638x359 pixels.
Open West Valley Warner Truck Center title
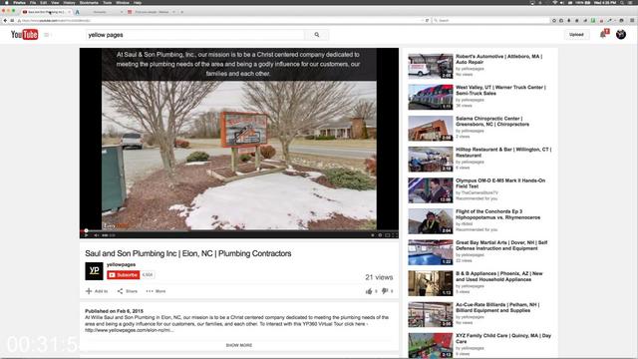(x=500, y=90)
